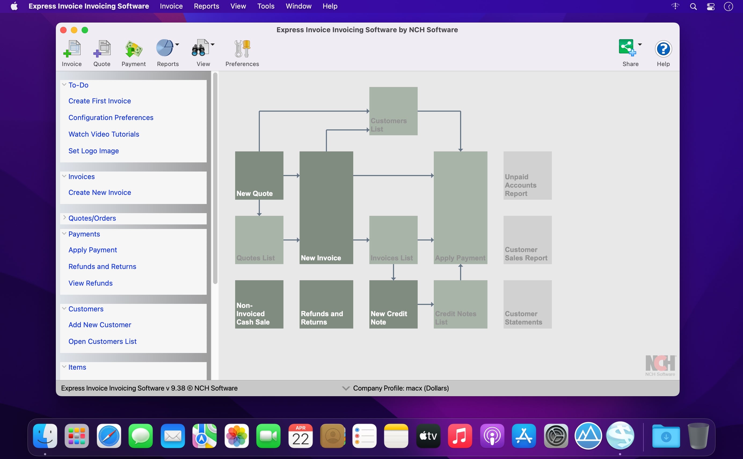
Task: Click View Refunds link
Action: click(90, 283)
